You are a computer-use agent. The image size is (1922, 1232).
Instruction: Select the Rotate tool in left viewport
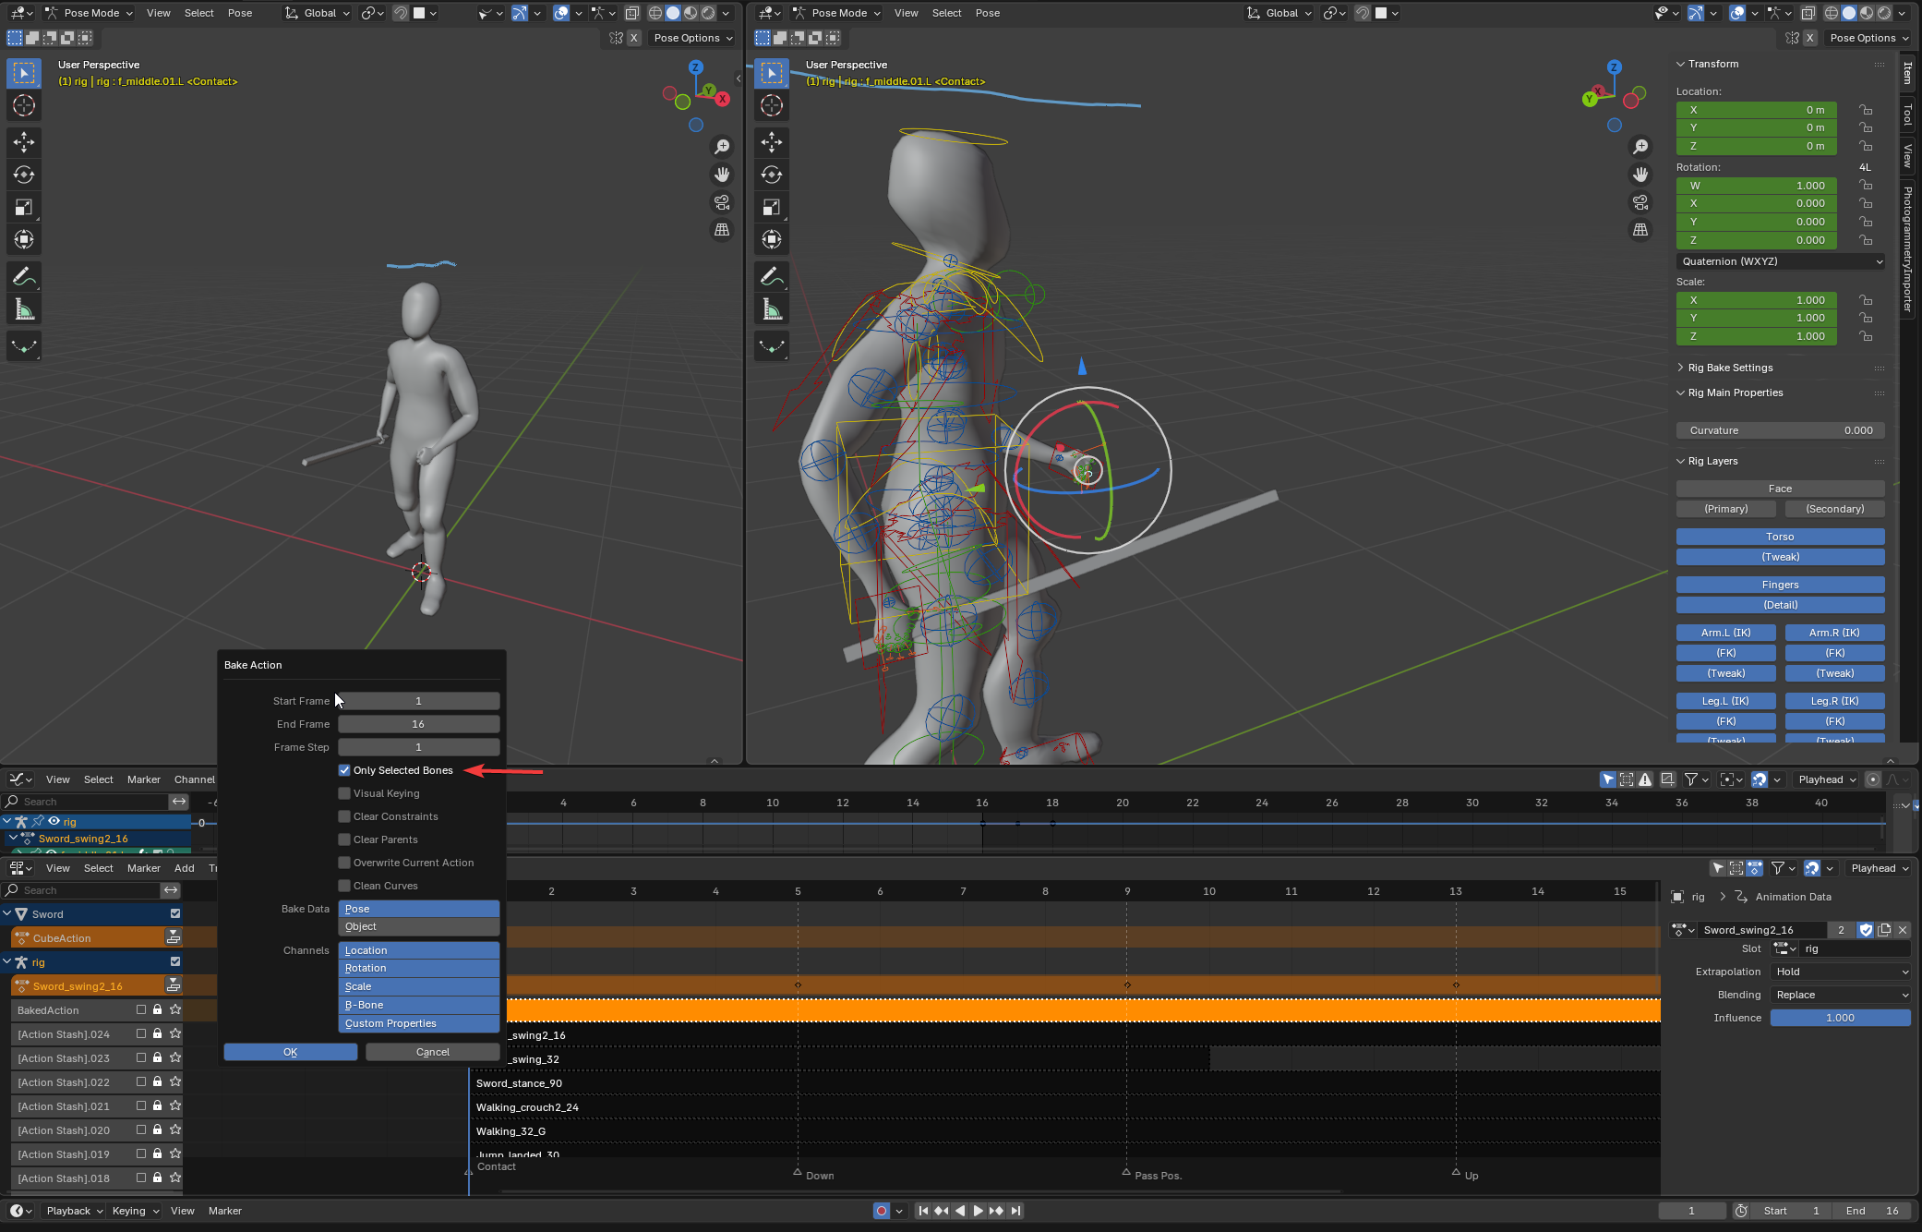(x=24, y=175)
